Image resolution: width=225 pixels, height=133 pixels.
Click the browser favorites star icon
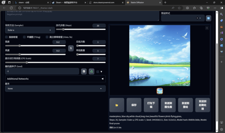point(179,8)
